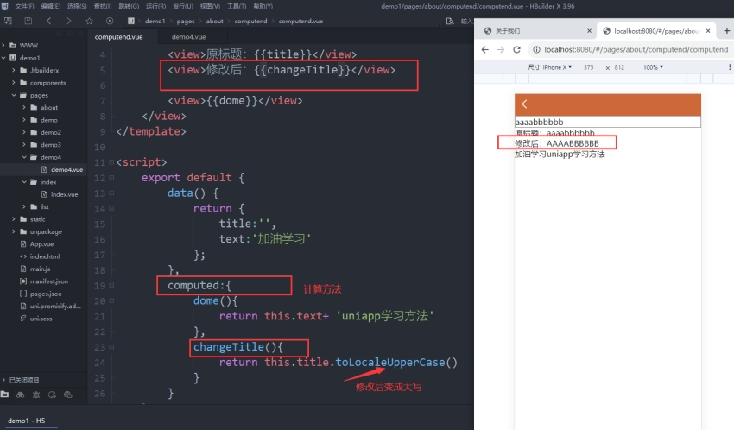Open the 工具(T) menu
This screenshot has height=430, width=734.
pyautogui.click(x=237, y=6)
